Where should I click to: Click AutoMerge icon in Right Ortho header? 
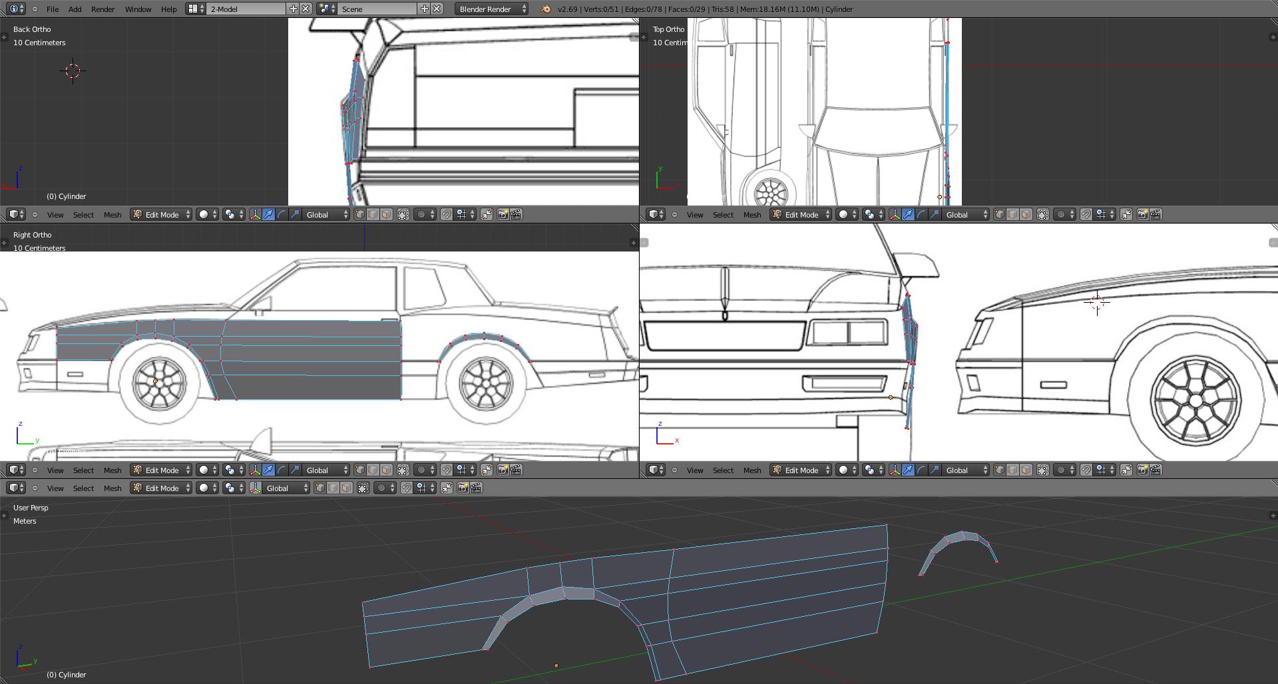coord(487,470)
